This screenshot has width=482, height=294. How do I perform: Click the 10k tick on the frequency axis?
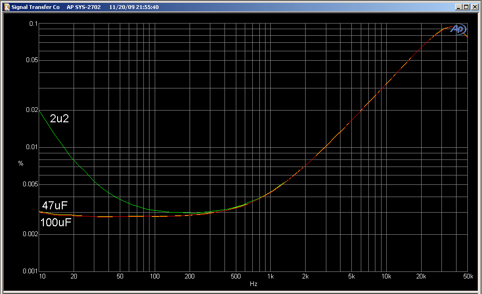point(386,276)
